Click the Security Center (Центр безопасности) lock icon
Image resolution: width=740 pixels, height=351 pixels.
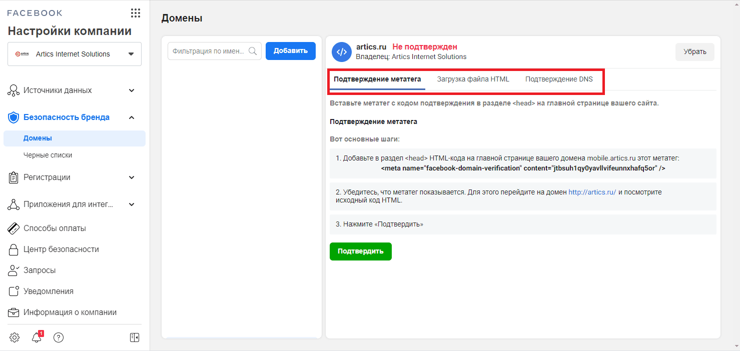[x=14, y=249]
